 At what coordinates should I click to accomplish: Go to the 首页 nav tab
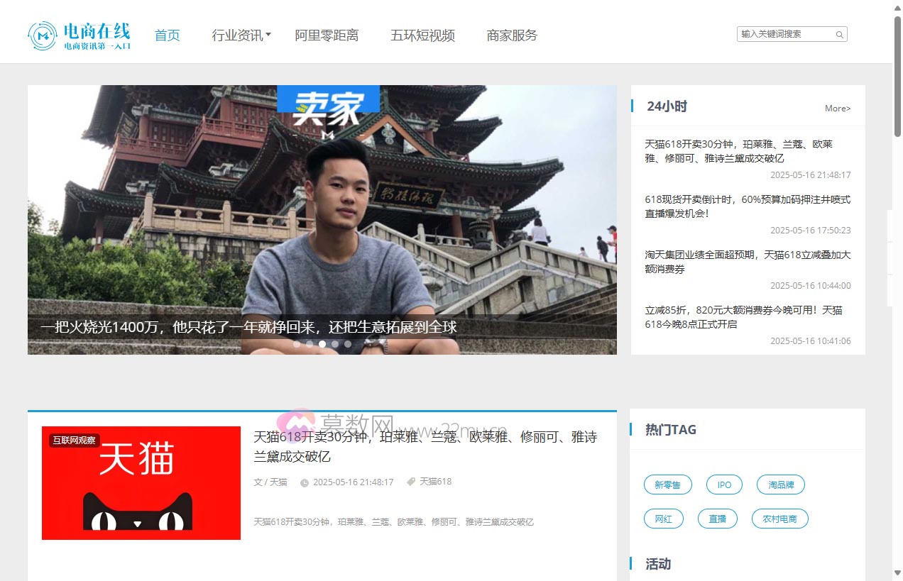pyautogui.click(x=168, y=35)
